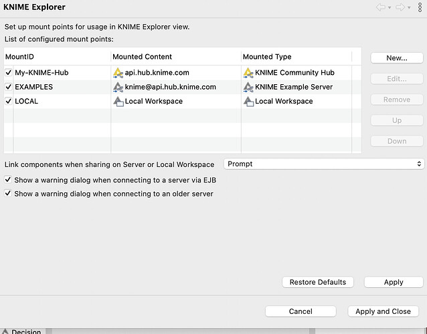Expand the forward history dropdown arrow
Viewport: 427px width, 334px height.
tap(409, 8)
